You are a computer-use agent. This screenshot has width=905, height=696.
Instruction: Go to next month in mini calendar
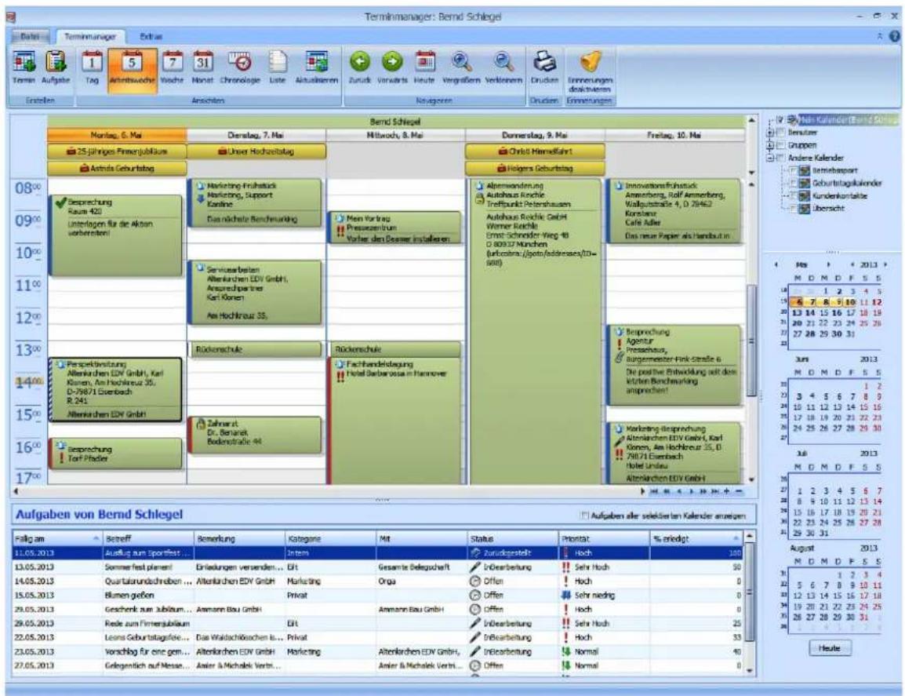tap(827, 264)
